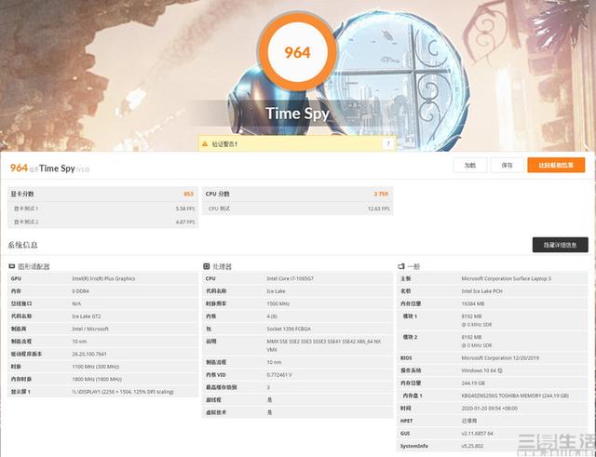
Task: Click the 显卡测试 1 result row
Action: click(102, 208)
